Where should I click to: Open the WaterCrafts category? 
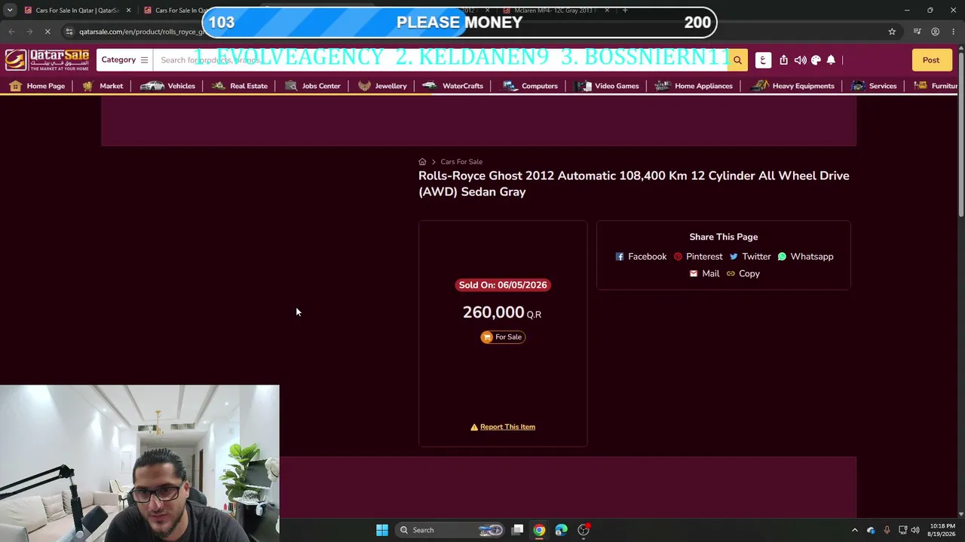453,86
